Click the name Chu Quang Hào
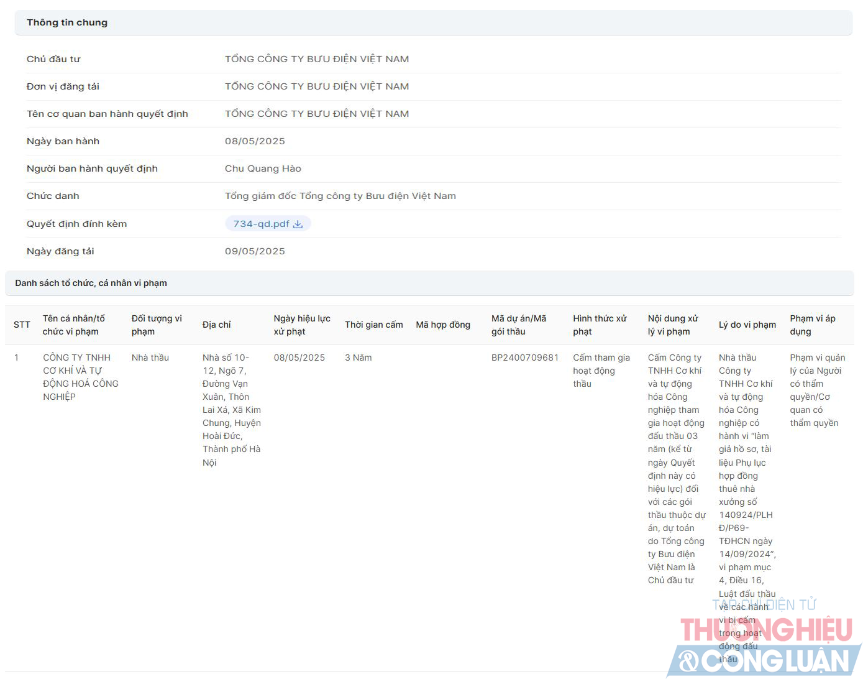The image size is (863, 679). [263, 169]
